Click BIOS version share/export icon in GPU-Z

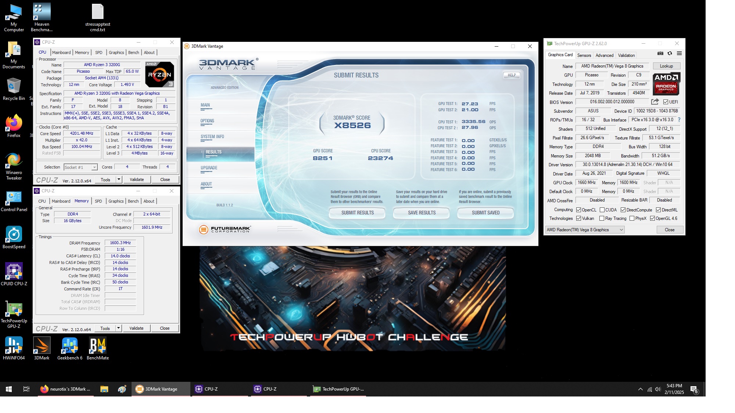[x=655, y=102]
